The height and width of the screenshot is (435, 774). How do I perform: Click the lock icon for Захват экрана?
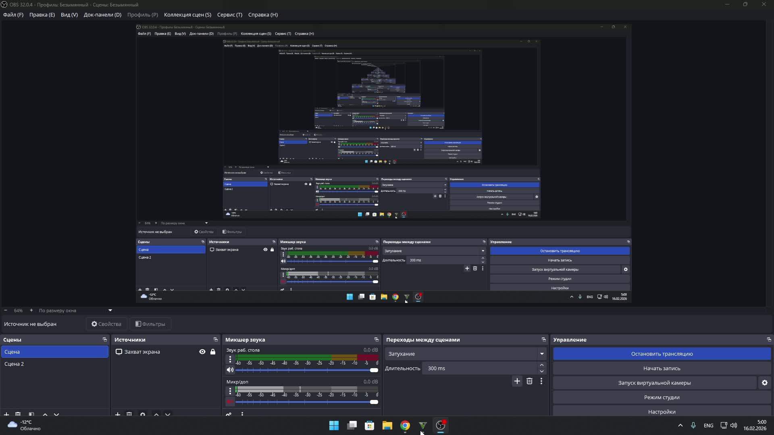(213, 352)
